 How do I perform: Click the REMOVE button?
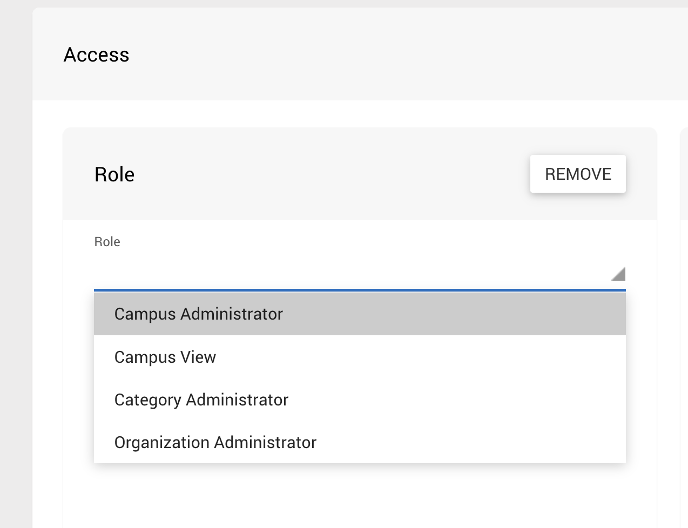point(578,174)
